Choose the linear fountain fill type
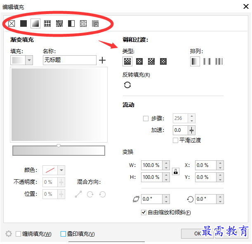The width and height of the screenshot is (252, 244). 127,61
